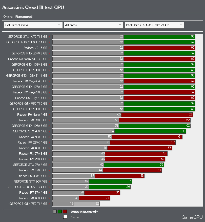Click the Radeon RX Vega 64 LC 8 GB label

[x=28, y=59]
